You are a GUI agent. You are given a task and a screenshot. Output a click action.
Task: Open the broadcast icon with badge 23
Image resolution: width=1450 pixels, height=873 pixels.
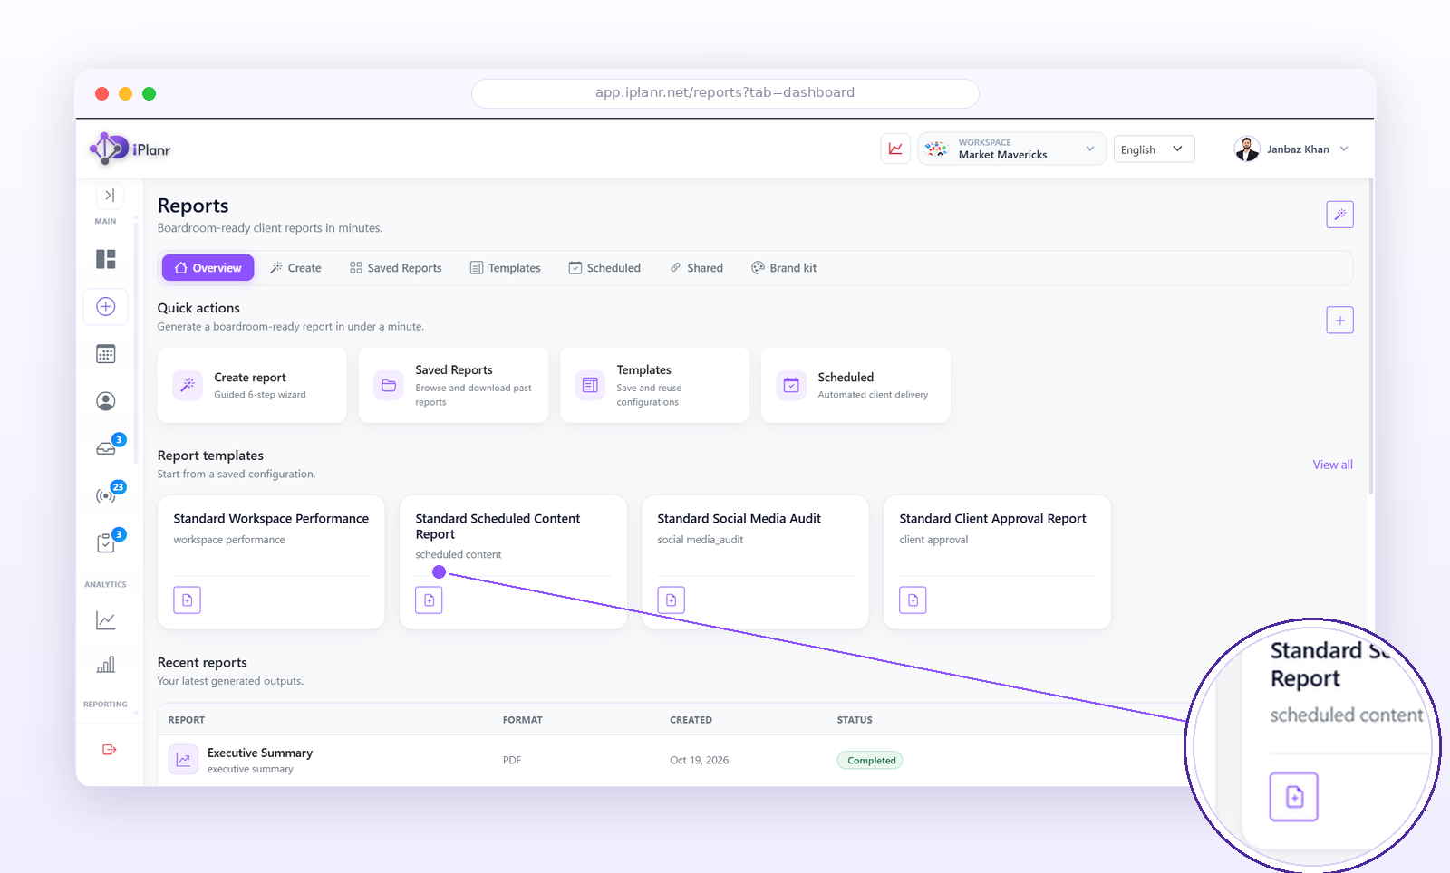coord(106,495)
